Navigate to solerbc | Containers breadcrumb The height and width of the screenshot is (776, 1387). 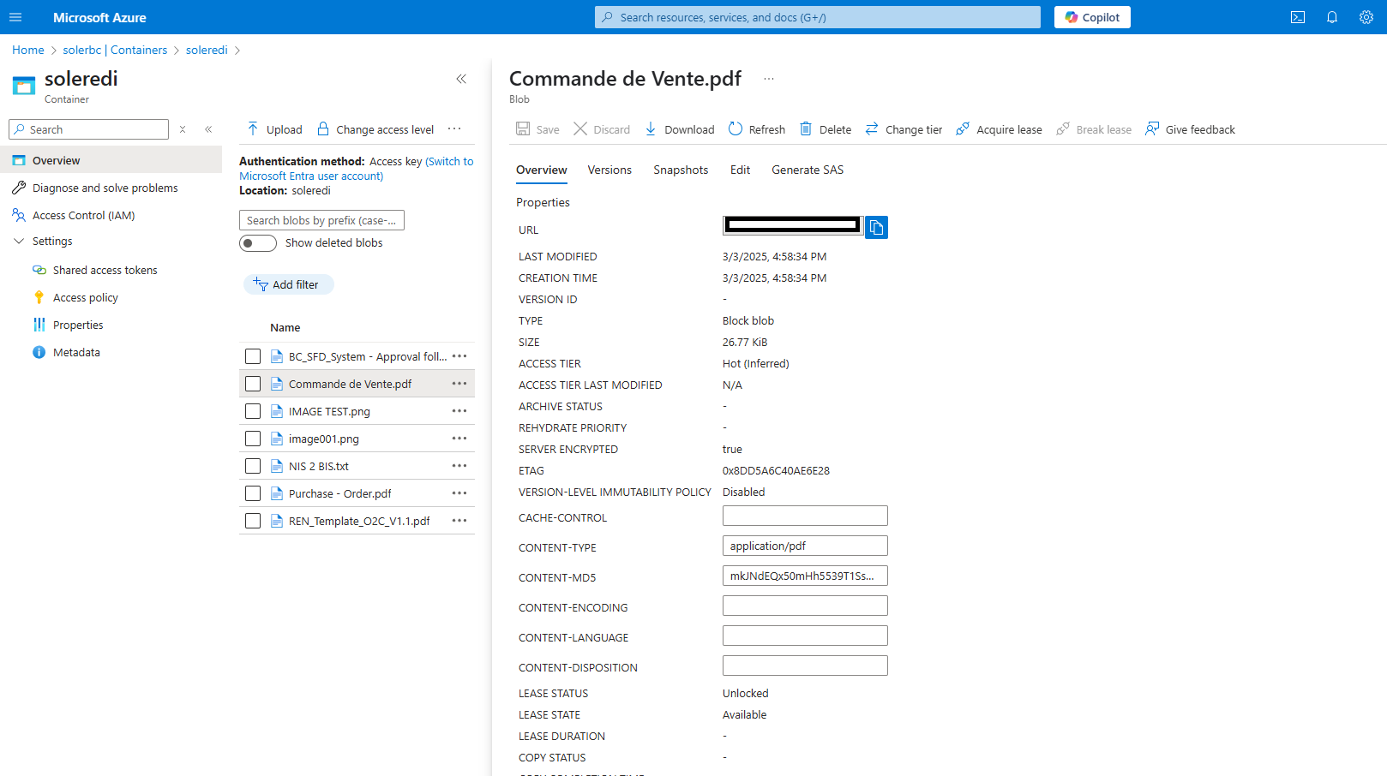click(x=115, y=50)
